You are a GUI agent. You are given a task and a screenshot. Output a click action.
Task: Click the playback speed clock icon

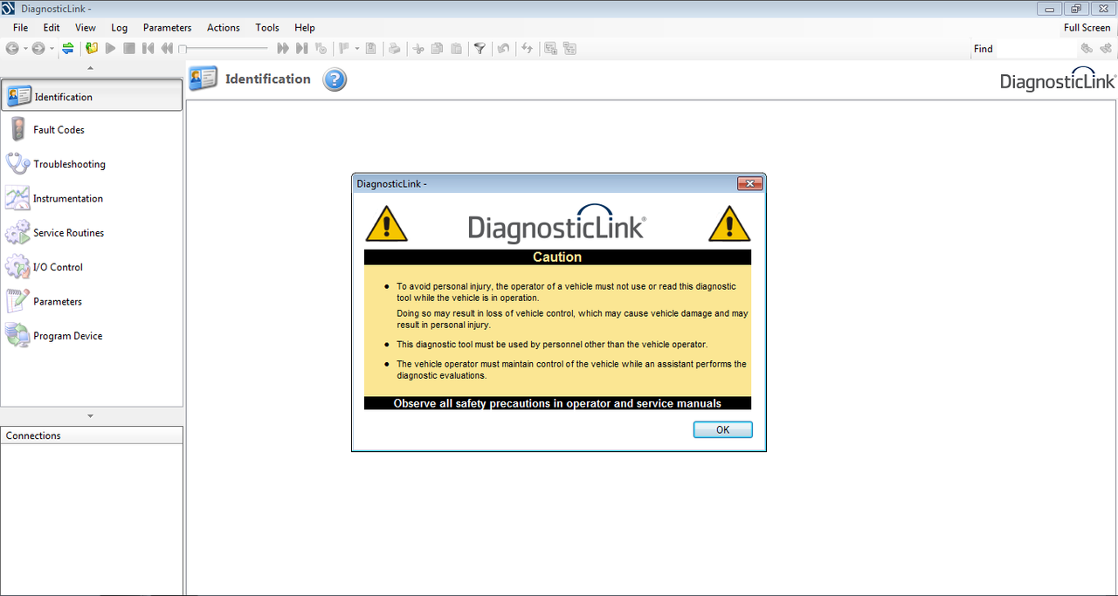pyautogui.click(x=321, y=49)
